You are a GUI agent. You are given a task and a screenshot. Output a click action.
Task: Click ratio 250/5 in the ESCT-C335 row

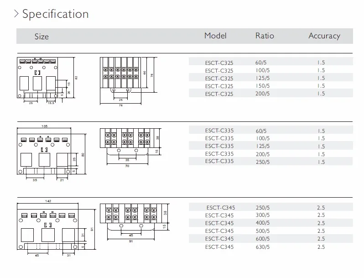(x=263, y=162)
